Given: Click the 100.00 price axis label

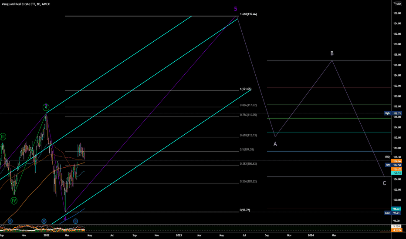Looking at the screenshot, I should 397,200.
